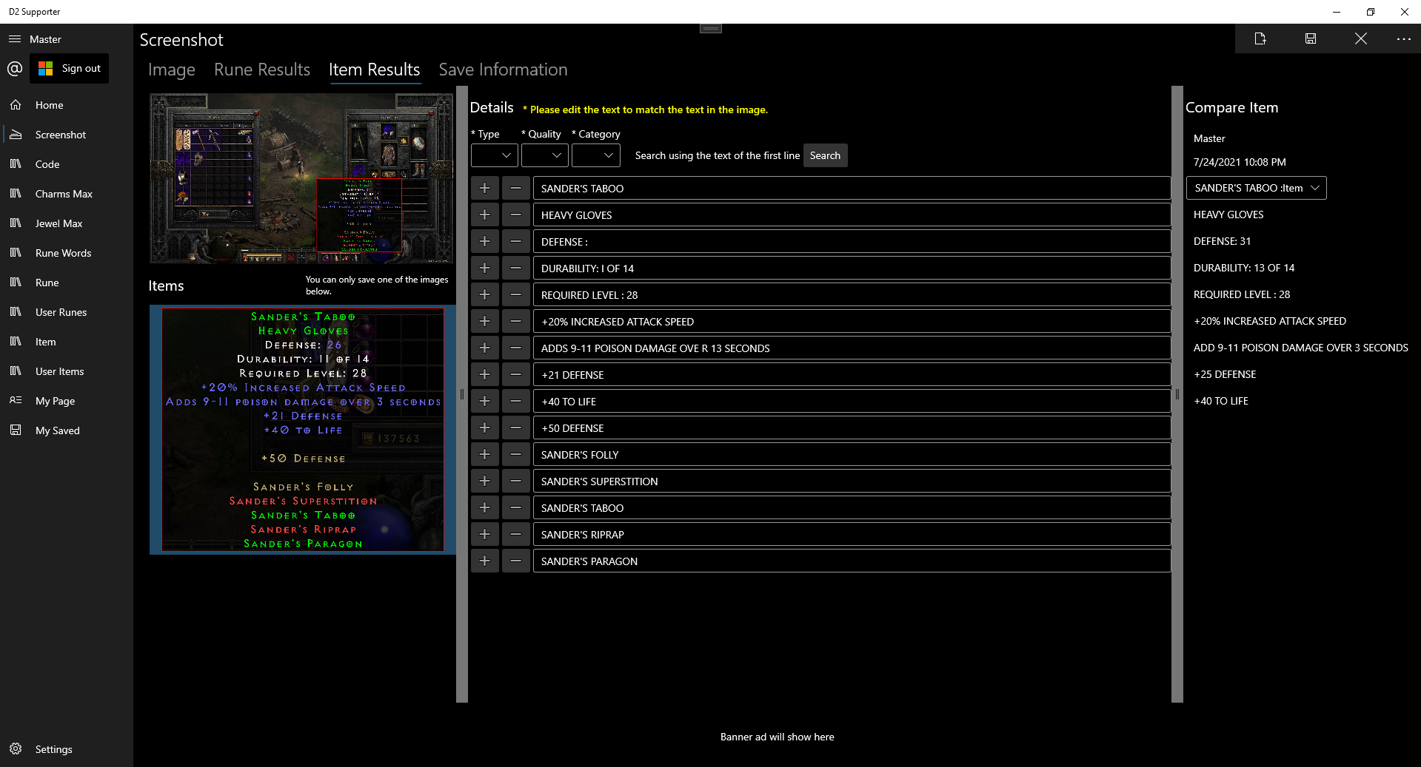
Task: Edit the HEAVY GLOVES text field
Action: [x=852, y=215]
